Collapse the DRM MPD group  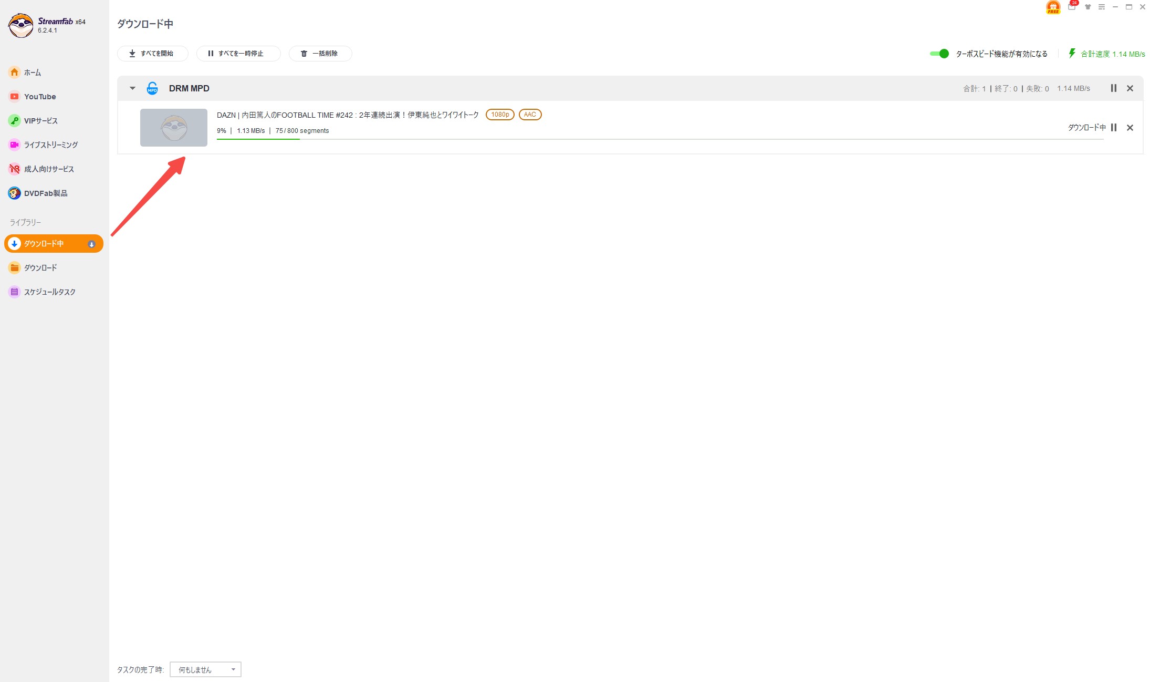[x=132, y=88]
